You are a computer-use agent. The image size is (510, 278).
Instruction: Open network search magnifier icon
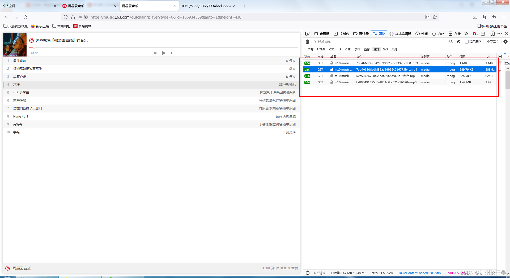451,42
